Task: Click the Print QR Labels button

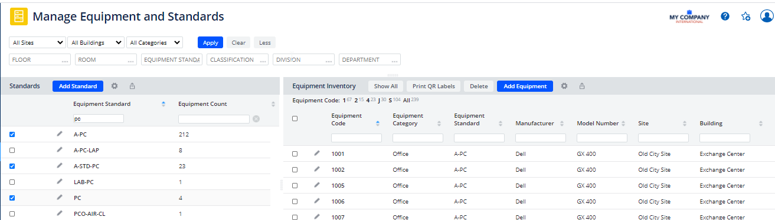Action: (434, 86)
